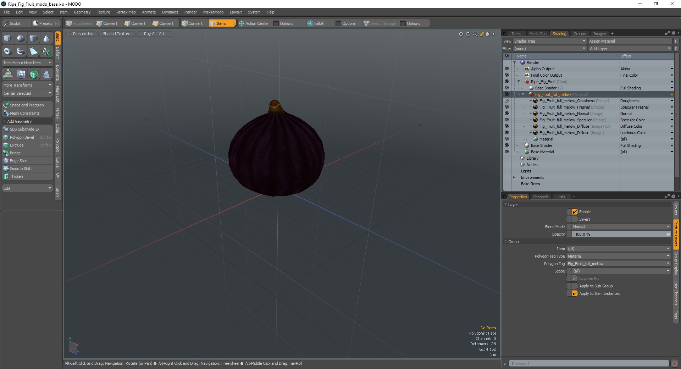681x369 pixels.
Task: Open the viewport settings gear
Action: pos(488,34)
